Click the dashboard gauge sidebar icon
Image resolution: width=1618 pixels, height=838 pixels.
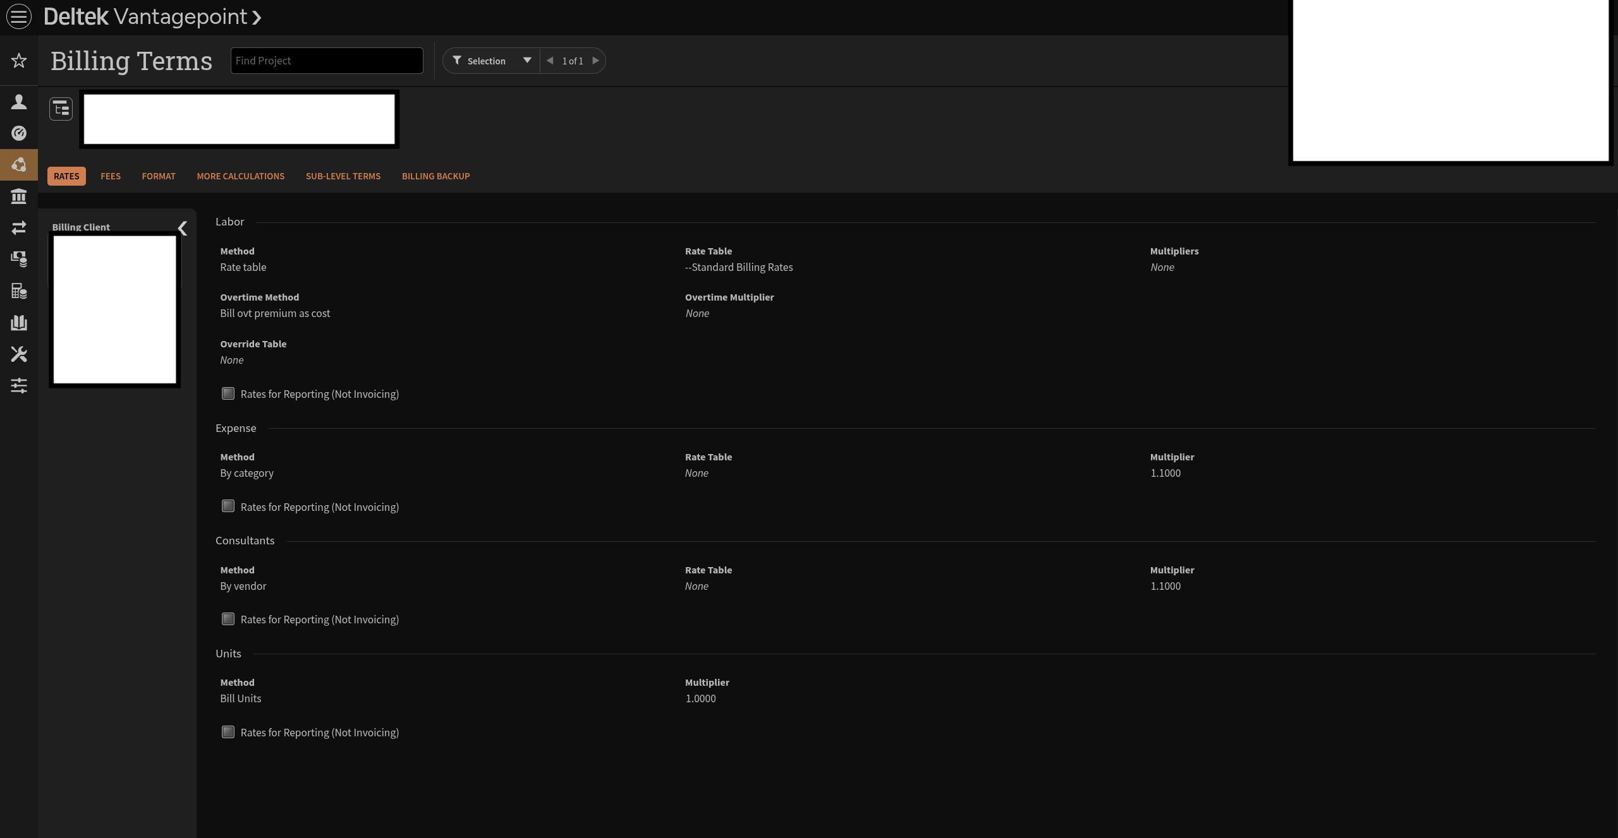tap(19, 133)
